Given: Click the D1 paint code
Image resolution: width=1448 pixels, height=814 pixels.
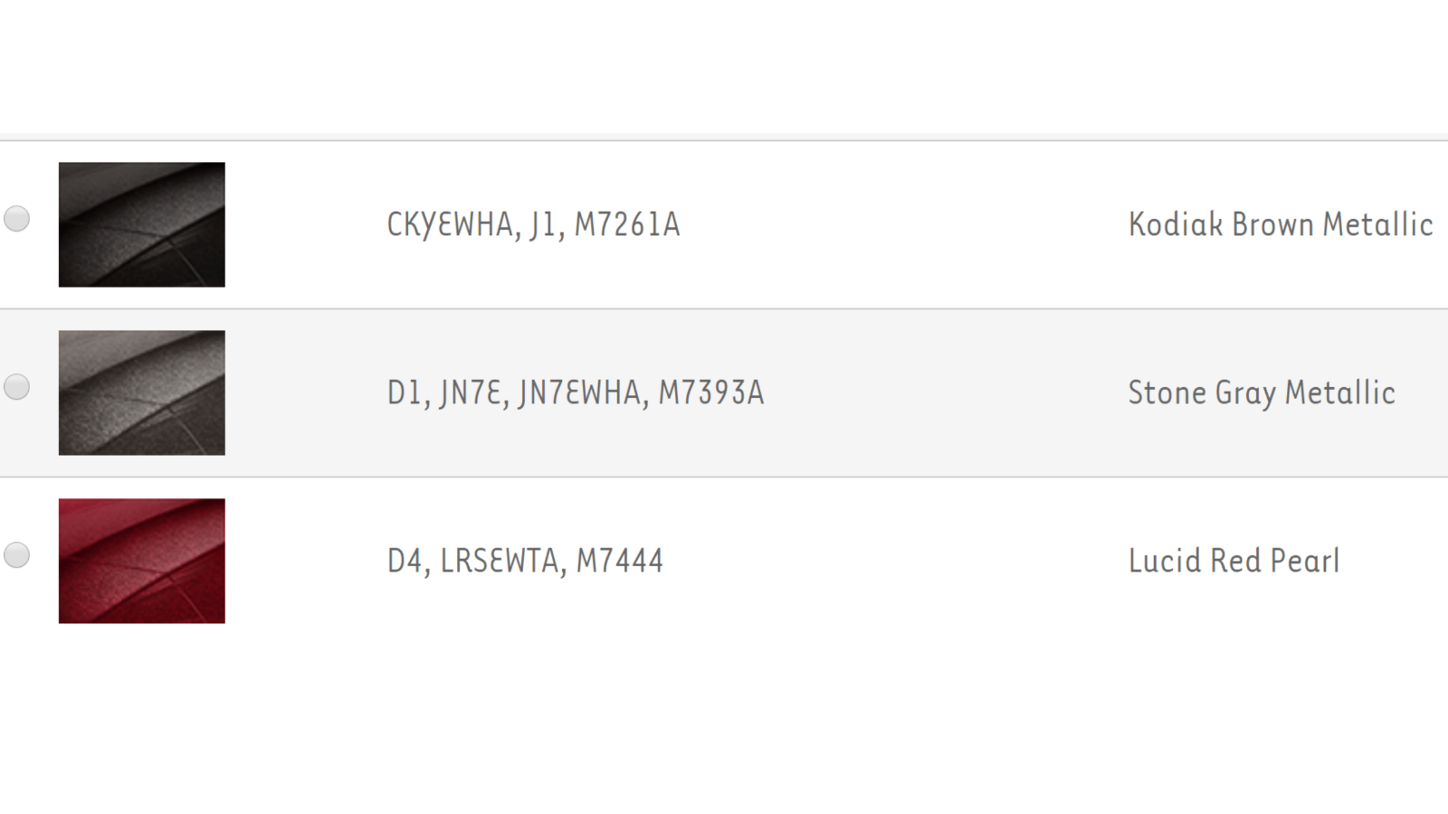Looking at the screenshot, I should click(404, 393).
